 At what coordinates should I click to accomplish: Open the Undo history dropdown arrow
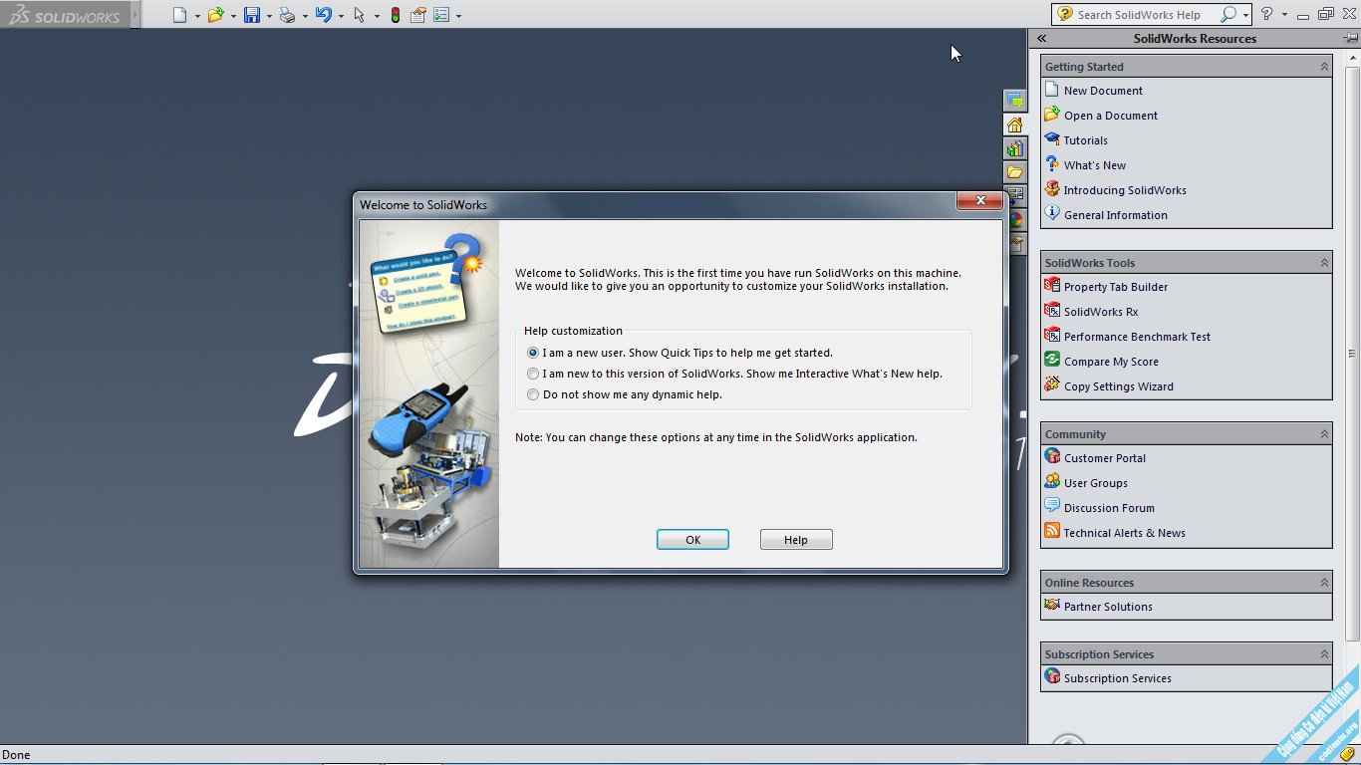[341, 16]
